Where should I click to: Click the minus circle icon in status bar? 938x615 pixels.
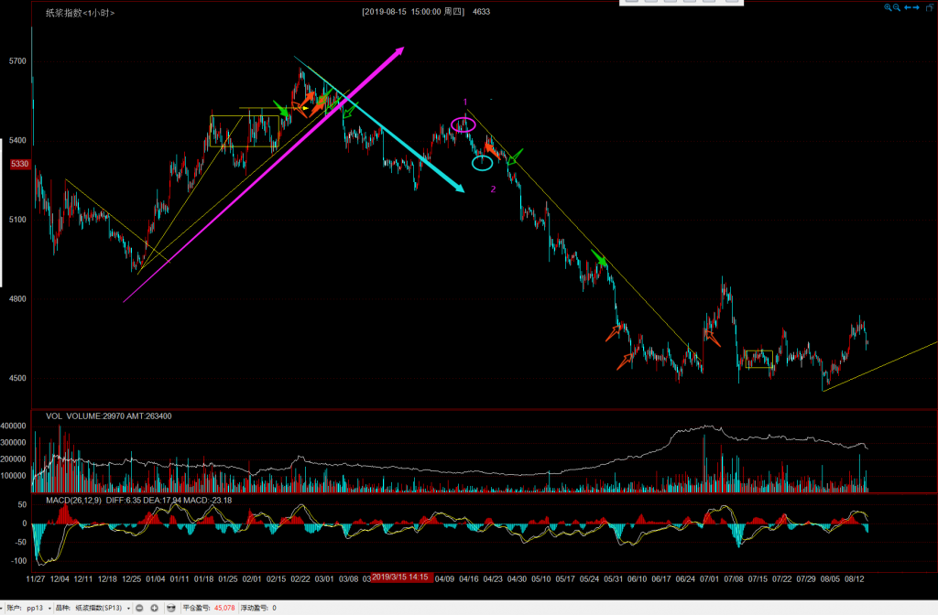(140, 608)
